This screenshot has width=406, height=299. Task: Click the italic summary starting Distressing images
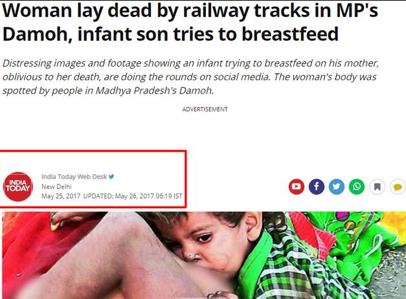(190, 76)
